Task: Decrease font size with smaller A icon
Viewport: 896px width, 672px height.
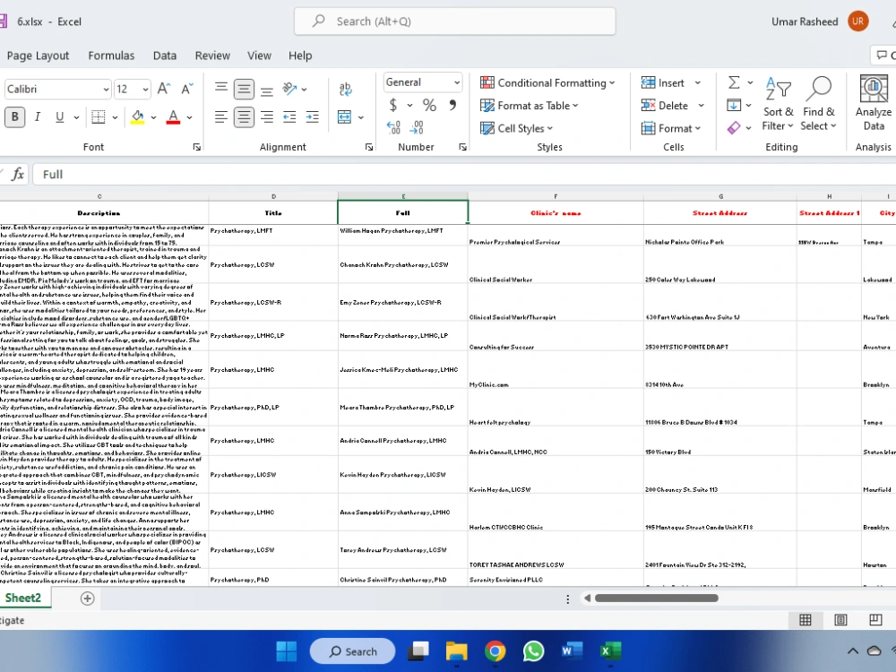Action: [x=187, y=89]
